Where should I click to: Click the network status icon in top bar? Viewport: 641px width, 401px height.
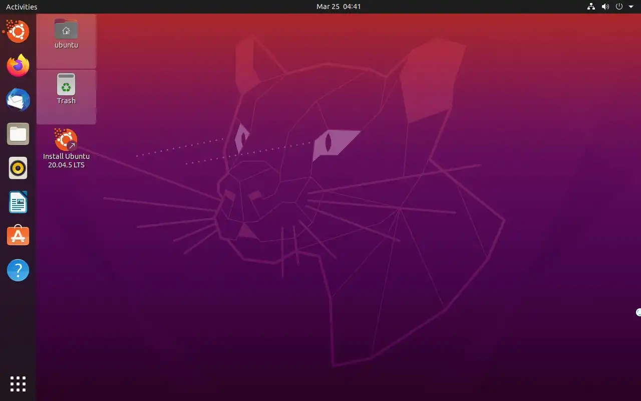[x=591, y=7]
